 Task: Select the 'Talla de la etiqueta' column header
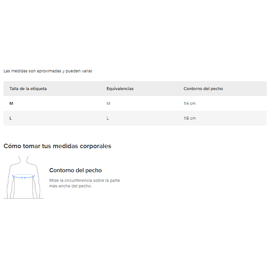click(28, 88)
